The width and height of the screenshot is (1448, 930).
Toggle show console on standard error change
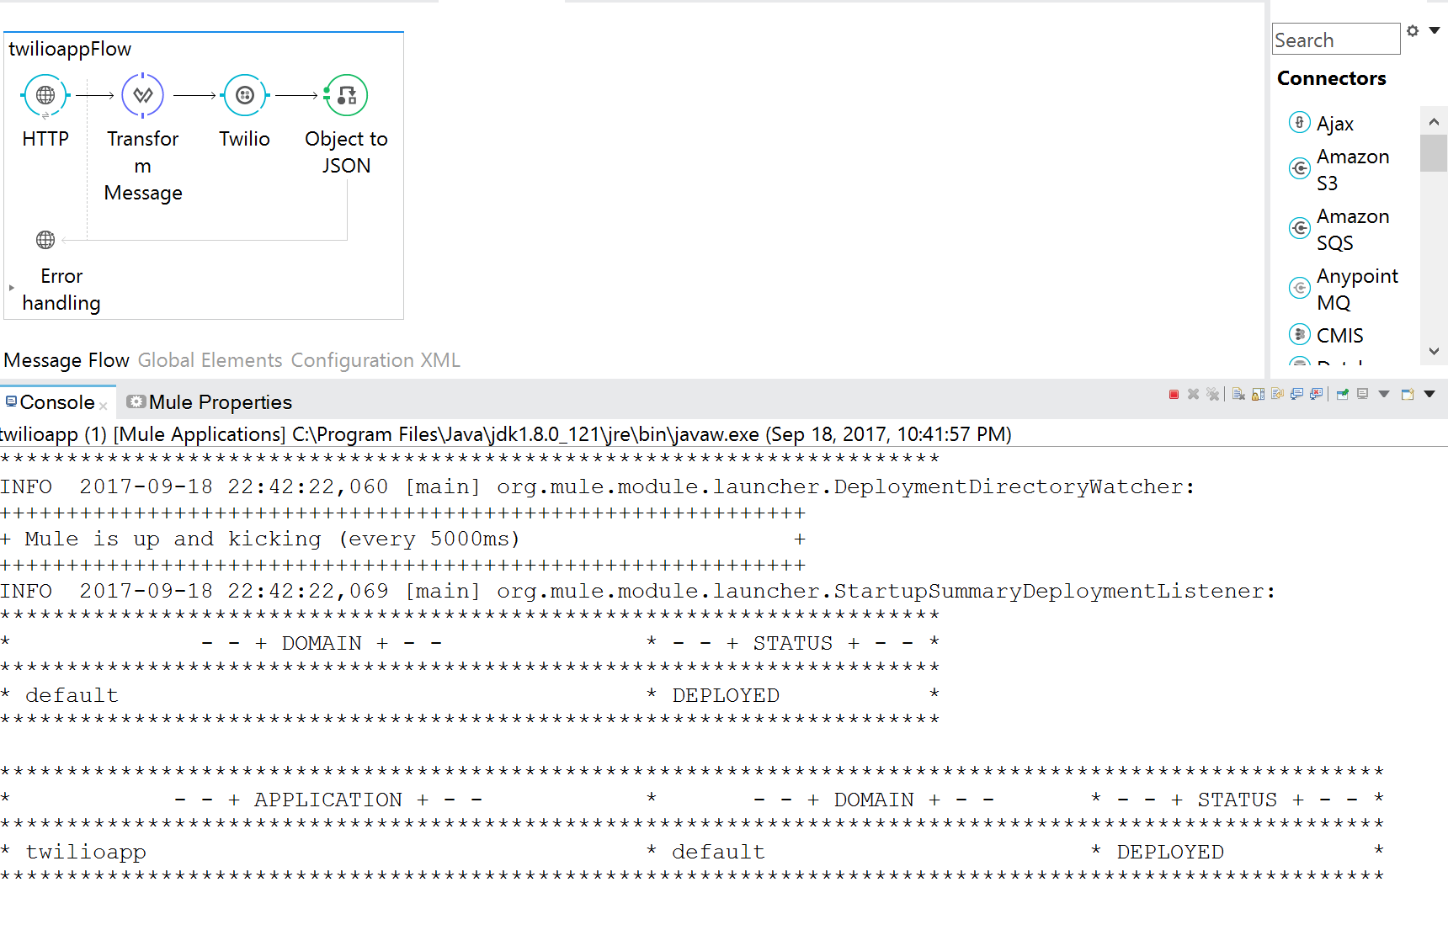click(1317, 394)
